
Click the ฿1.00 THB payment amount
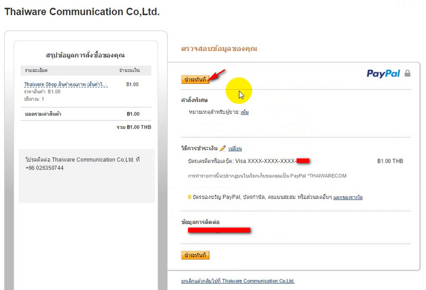coord(390,160)
